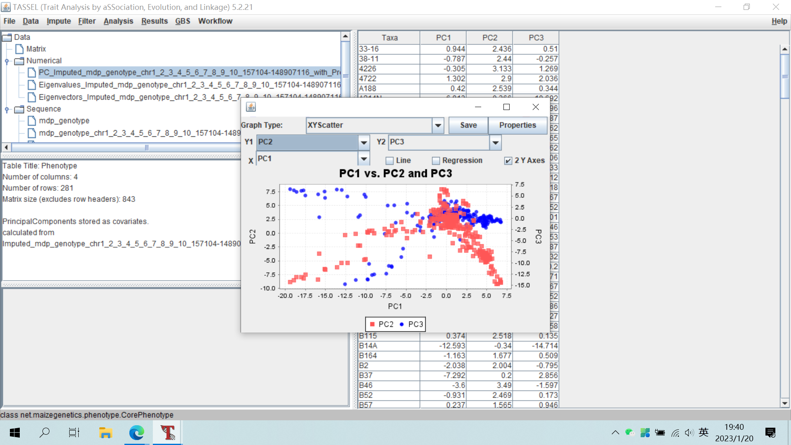
Task: Click the Matrix document icon in tree
Action: pos(19,49)
